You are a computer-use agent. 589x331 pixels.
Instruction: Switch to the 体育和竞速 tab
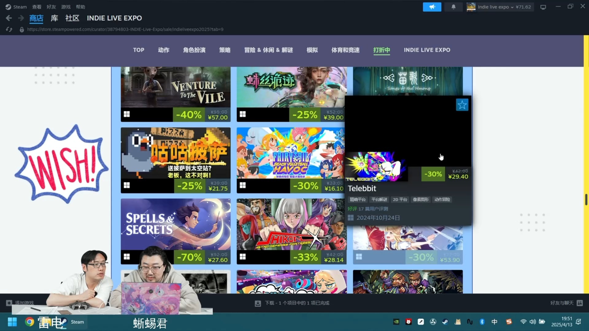[x=345, y=50]
